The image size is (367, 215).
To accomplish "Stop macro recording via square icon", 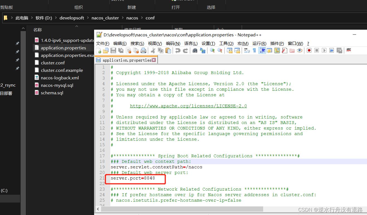I will click(x=317, y=50).
